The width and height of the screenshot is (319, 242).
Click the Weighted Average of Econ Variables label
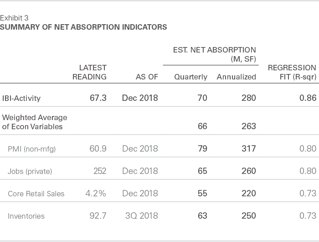pos(35,122)
